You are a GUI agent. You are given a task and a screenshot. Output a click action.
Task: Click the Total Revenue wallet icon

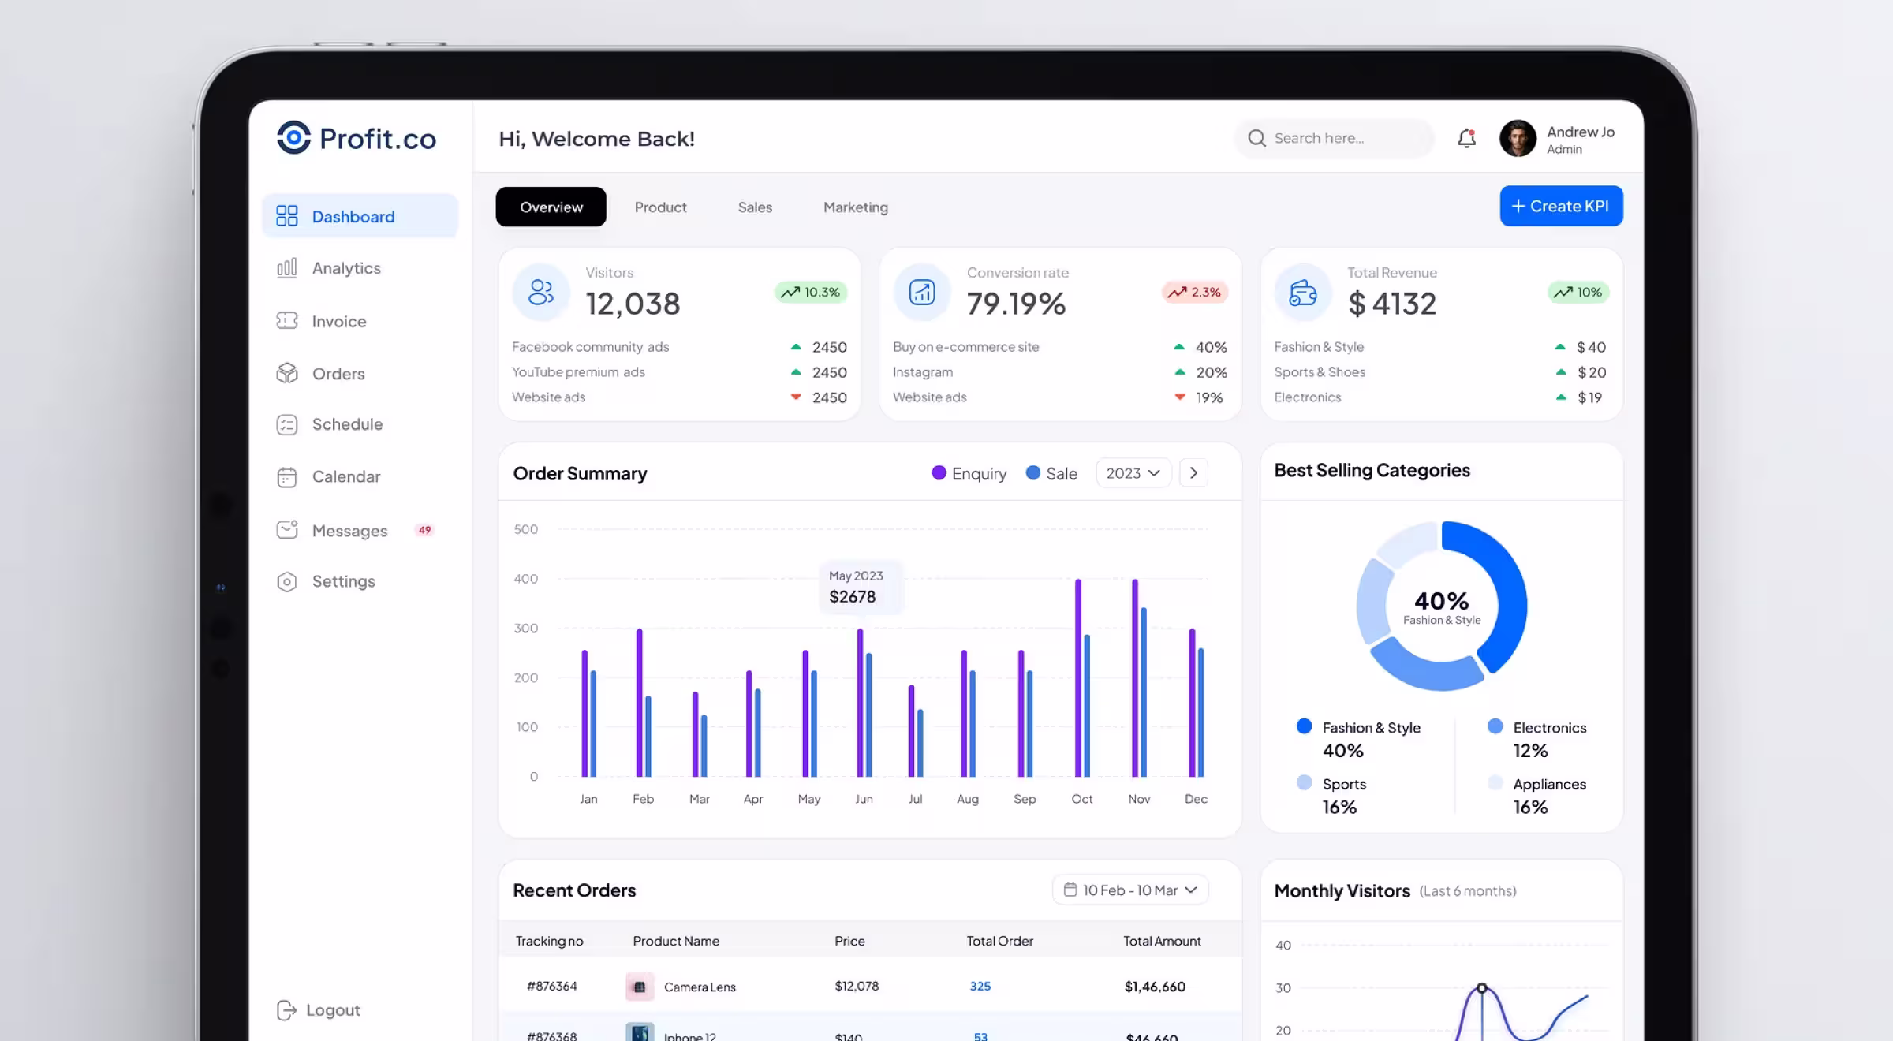(x=1303, y=292)
